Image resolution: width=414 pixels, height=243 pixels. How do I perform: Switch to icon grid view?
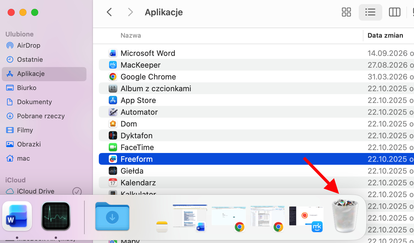(x=346, y=12)
